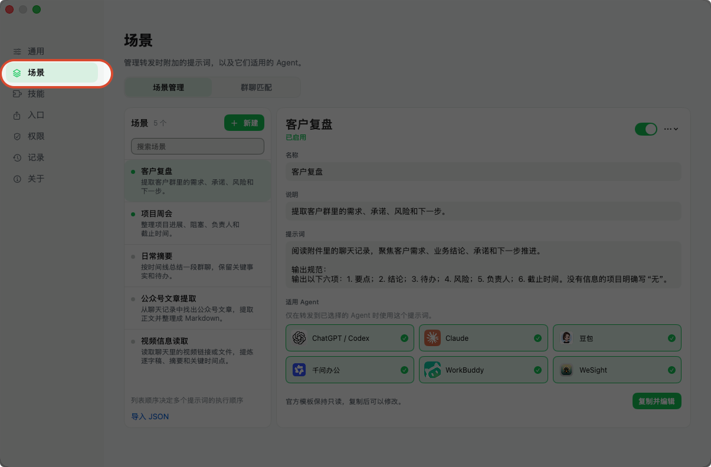Click the 5 个 scene count
Screen dimensions: 711x467
pyautogui.click(x=160, y=123)
